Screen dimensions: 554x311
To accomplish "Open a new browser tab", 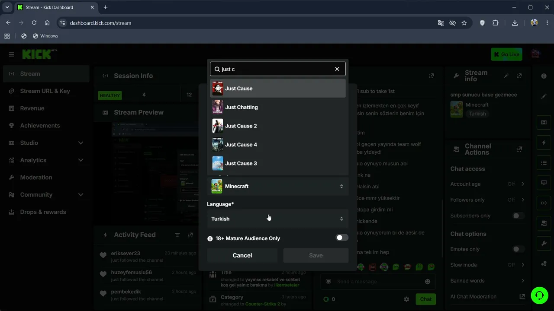I will tap(106, 7).
